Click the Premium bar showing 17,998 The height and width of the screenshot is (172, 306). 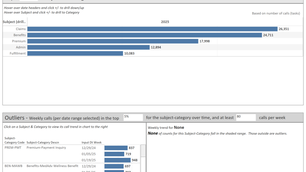point(113,41)
